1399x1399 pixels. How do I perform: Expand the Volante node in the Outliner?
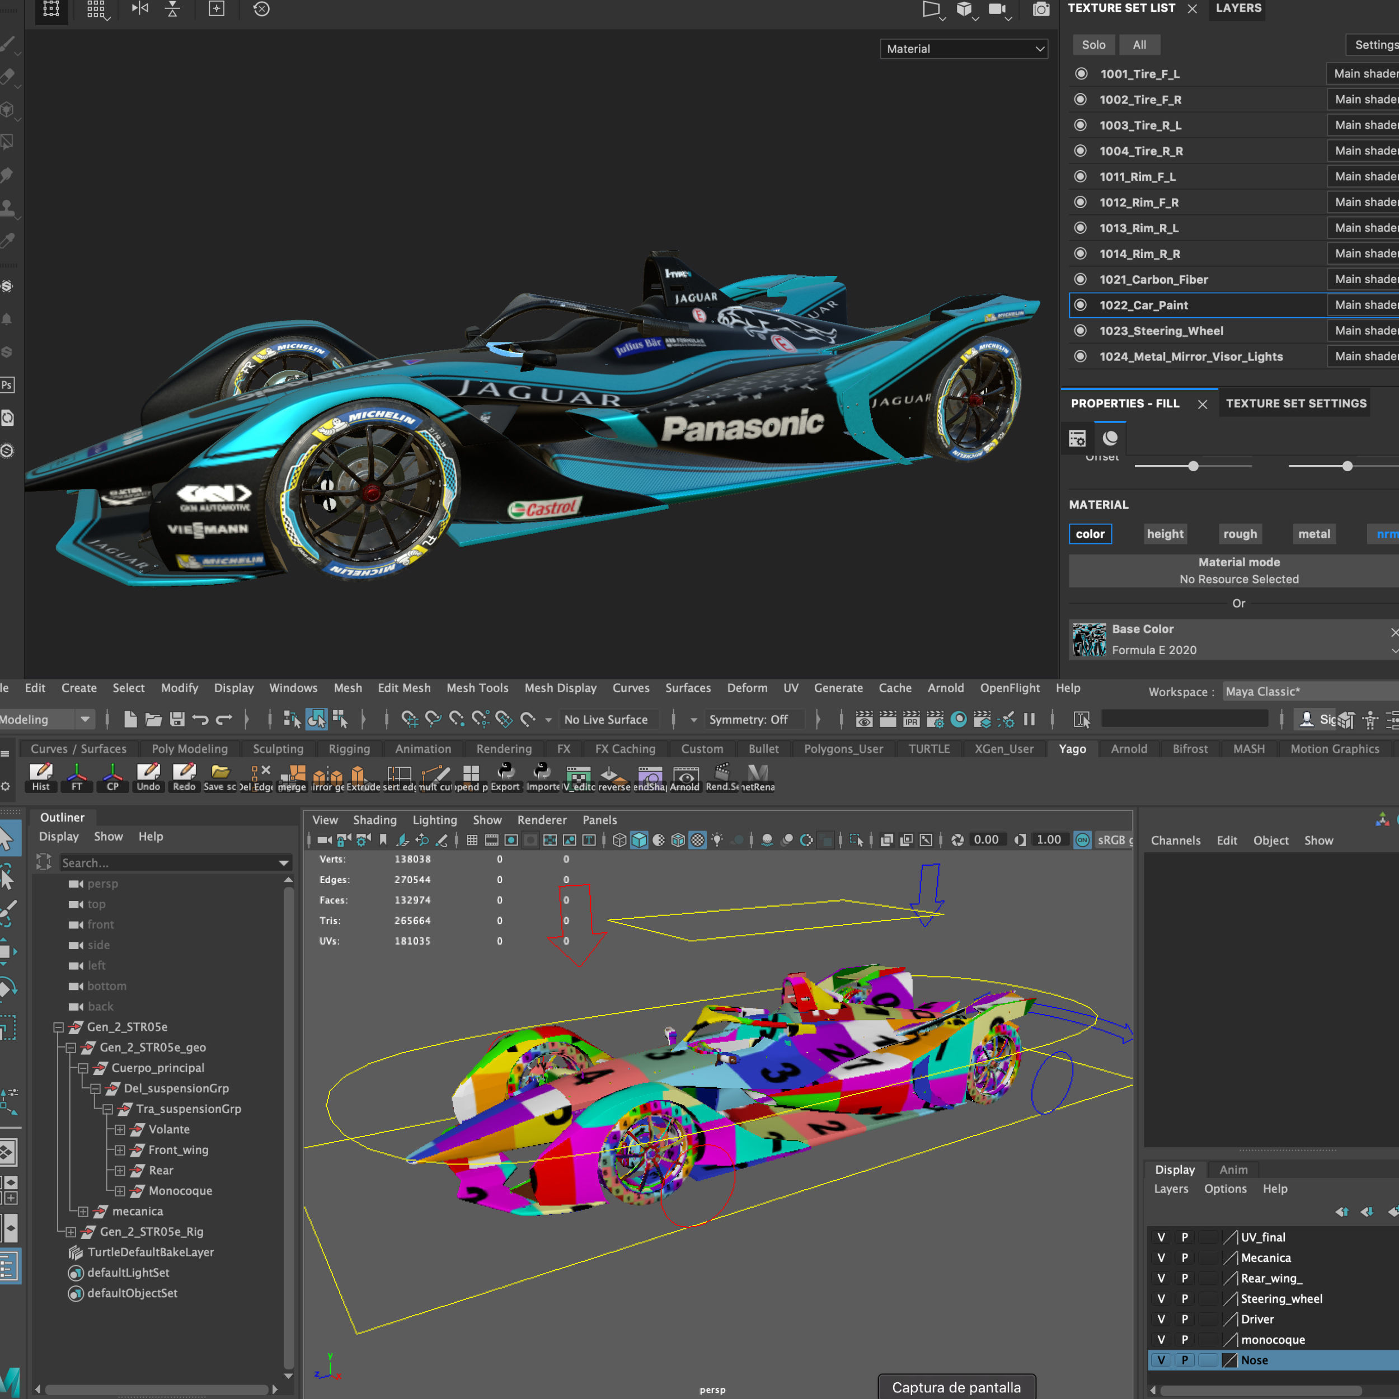[120, 1130]
